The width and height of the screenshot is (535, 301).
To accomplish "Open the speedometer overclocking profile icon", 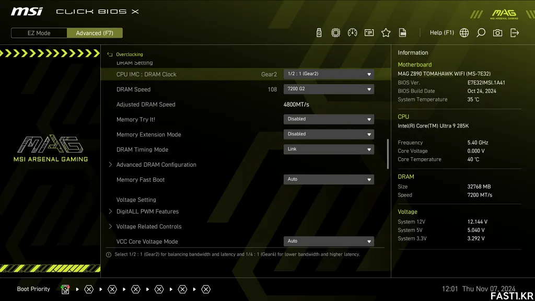I will [353, 33].
